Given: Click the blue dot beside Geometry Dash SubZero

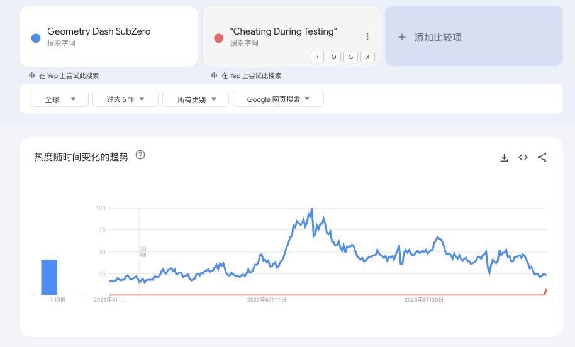Looking at the screenshot, I should point(36,38).
